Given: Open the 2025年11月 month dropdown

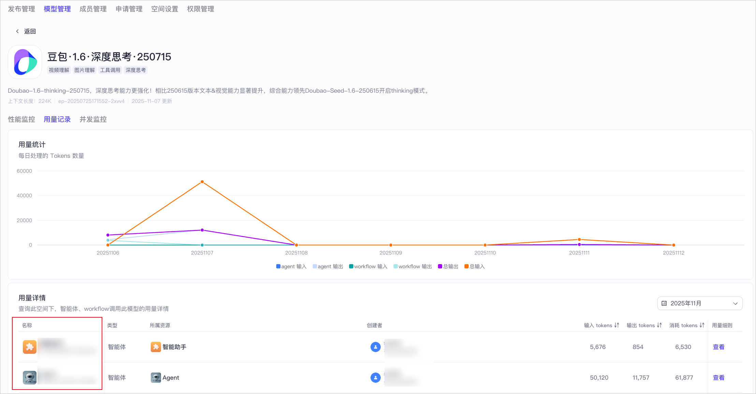Looking at the screenshot, I should 700,303.
